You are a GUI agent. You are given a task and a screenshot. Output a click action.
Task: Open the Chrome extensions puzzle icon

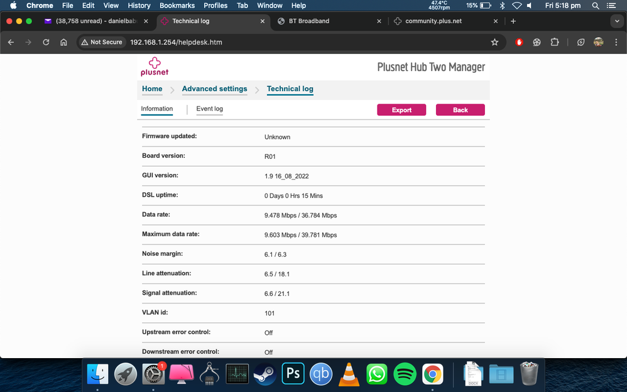(x=554, y=42)
